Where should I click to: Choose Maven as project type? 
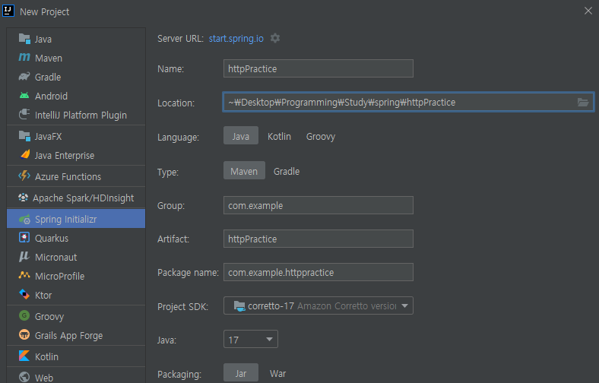tap(244, 171)
